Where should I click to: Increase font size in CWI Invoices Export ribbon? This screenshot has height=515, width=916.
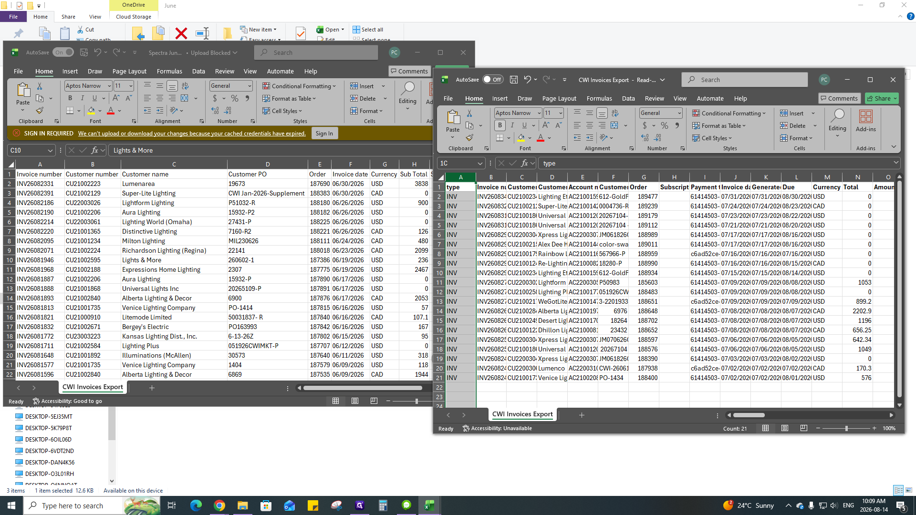546,125
